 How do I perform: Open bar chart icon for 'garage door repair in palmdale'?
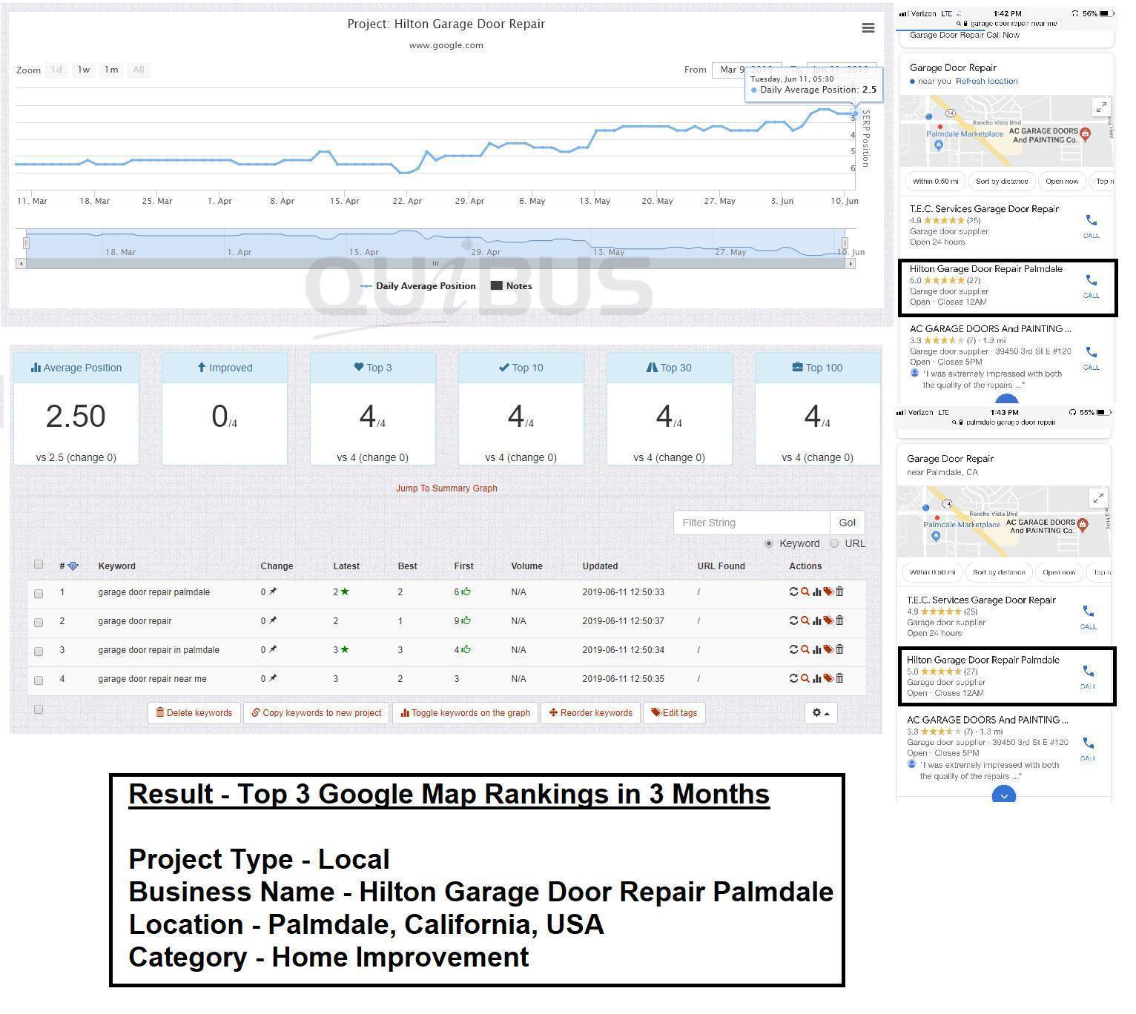coord(816,649)
